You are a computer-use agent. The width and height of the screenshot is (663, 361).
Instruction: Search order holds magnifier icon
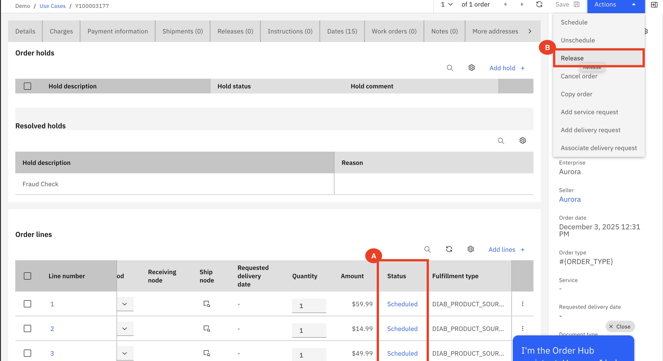[x=450, y=68]
